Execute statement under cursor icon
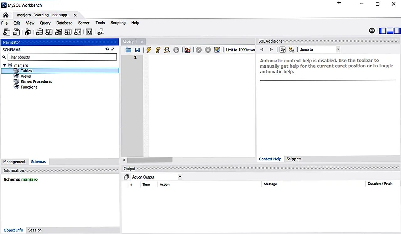 (158, 50)
